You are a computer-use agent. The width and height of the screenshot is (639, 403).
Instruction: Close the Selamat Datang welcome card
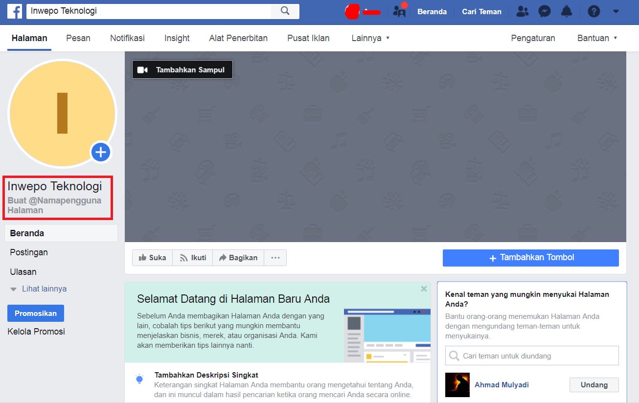(424, 289)
